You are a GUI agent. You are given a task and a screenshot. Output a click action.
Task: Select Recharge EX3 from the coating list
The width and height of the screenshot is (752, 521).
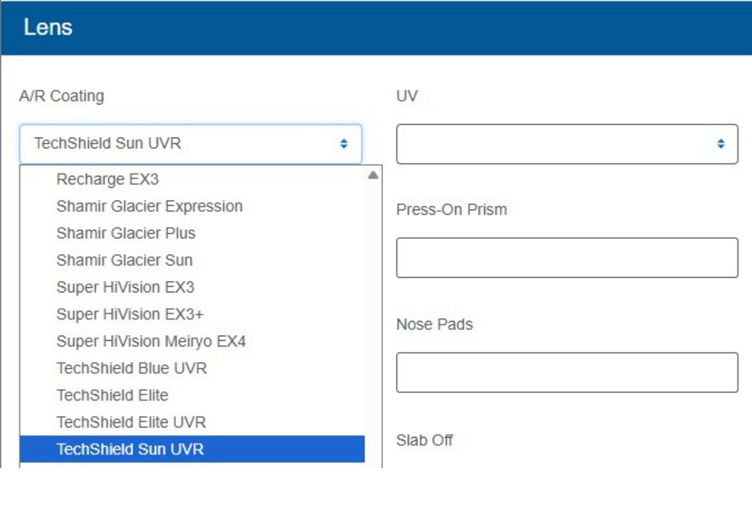tap(107, 180)
